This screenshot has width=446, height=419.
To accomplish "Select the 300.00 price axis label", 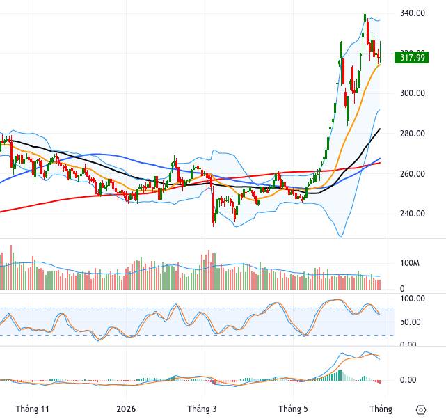I will pyautogui.click(x=413, y=93).
